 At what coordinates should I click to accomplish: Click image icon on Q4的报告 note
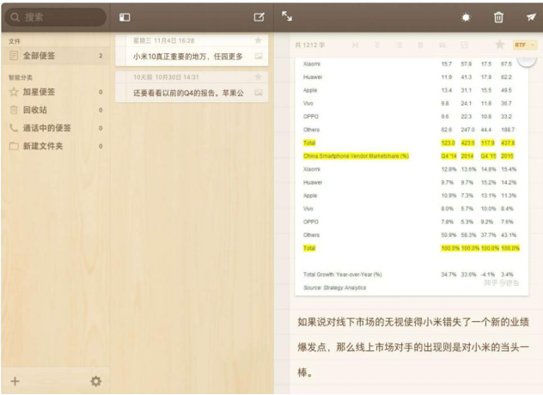(259, 93)
